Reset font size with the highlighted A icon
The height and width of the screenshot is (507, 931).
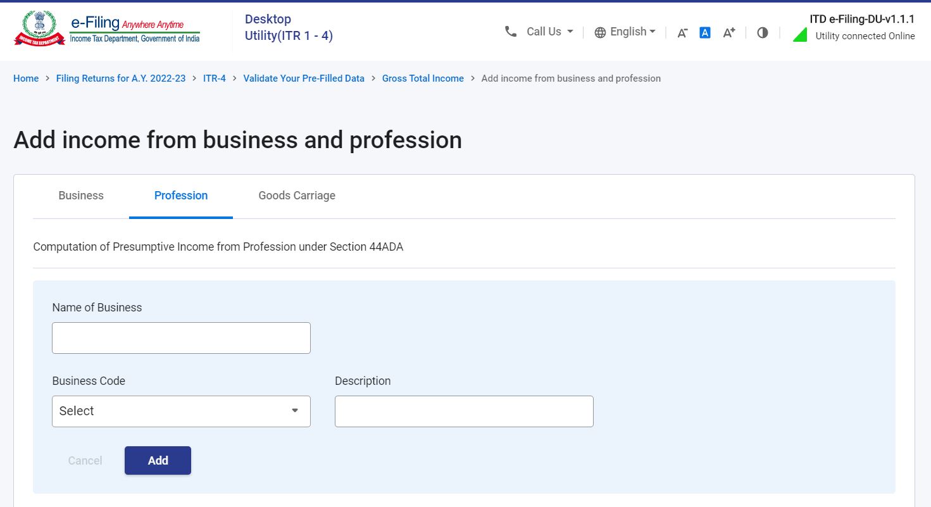704,32
